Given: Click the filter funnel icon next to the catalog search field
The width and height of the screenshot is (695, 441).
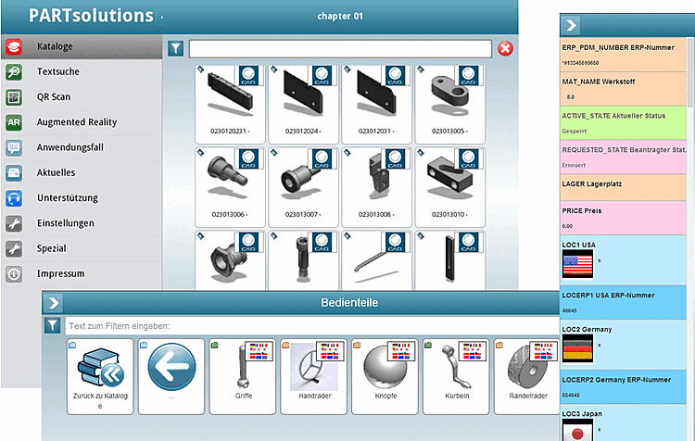Looking at the screenshot, I should [x=176, y=48].
